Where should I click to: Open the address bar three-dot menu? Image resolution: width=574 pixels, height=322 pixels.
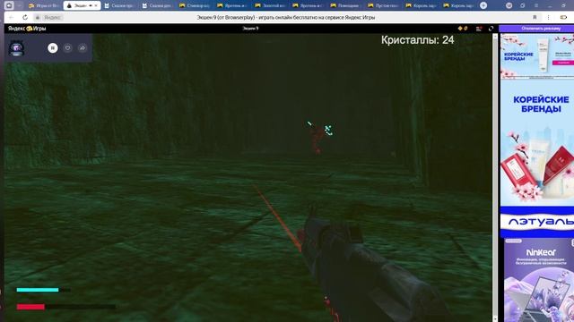(x=548, y=17)
